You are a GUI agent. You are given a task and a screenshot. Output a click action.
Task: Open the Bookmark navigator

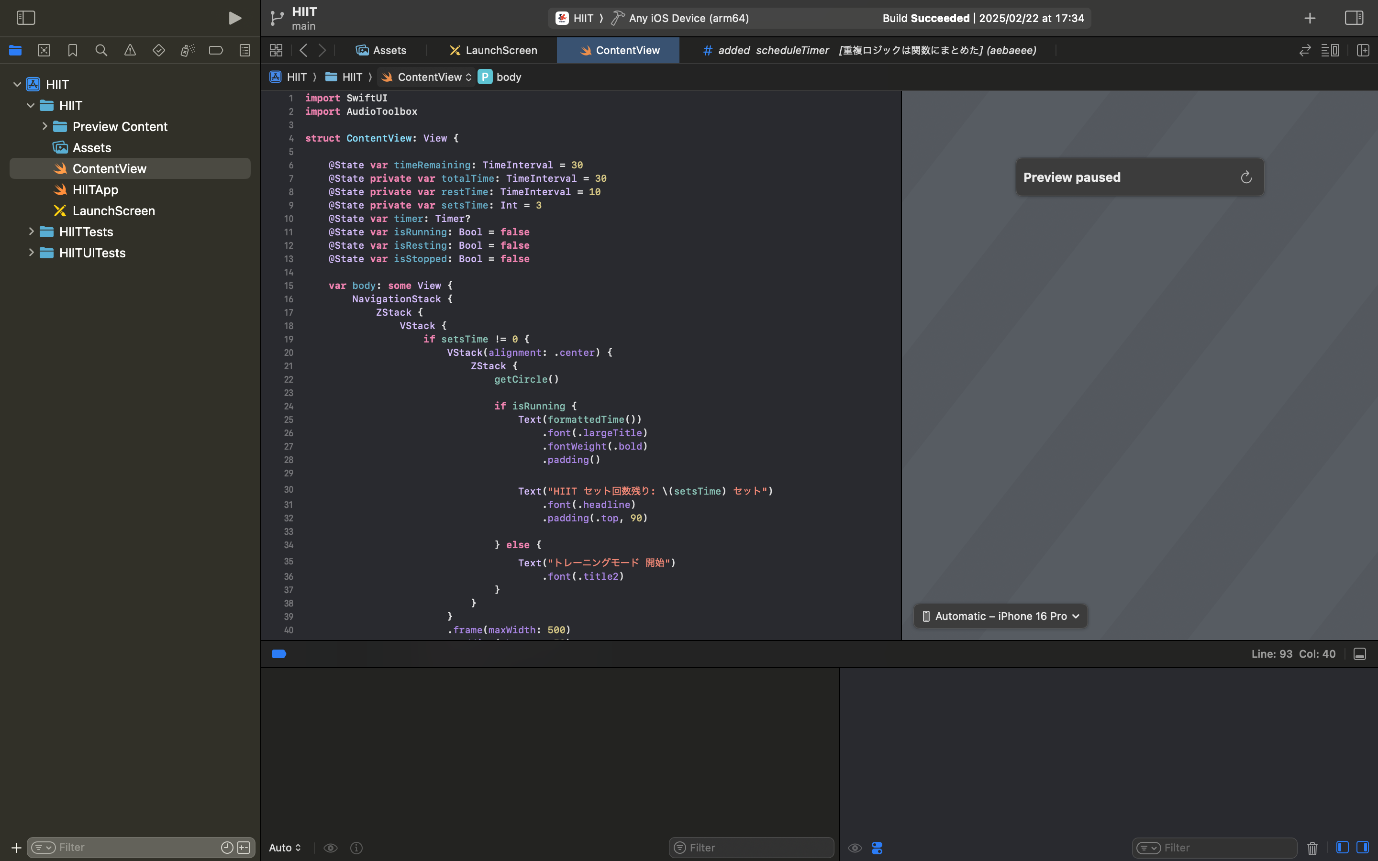72,50
